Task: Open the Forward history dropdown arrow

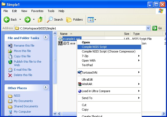Action: [x=34, y=20]
